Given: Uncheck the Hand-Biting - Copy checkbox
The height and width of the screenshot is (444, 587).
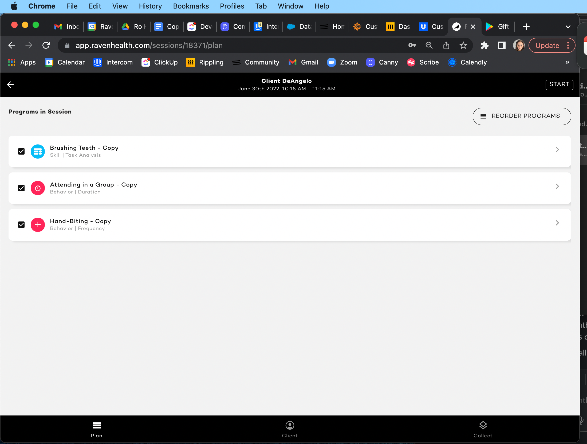Looking at the screenshot, I should point(21,225).
